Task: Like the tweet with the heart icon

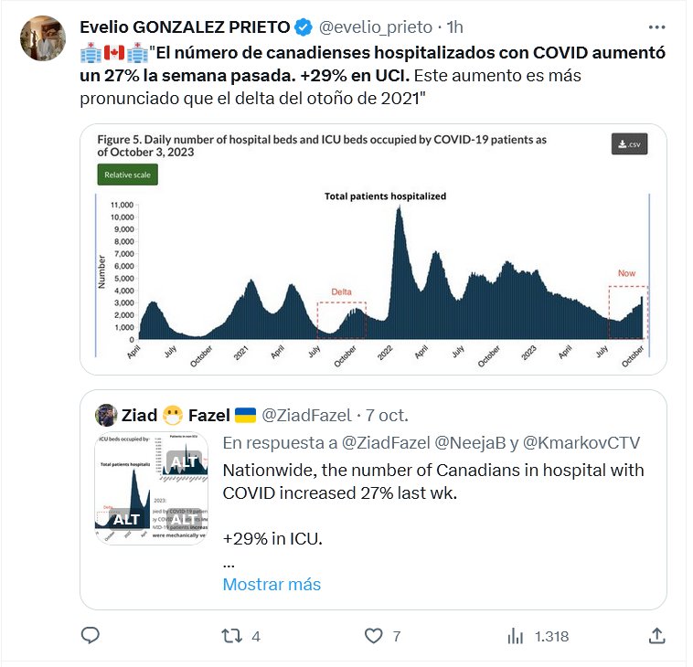Action: pos(373,636)
